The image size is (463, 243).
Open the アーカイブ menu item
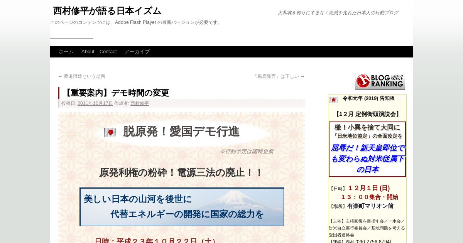[x=137, y=52]
